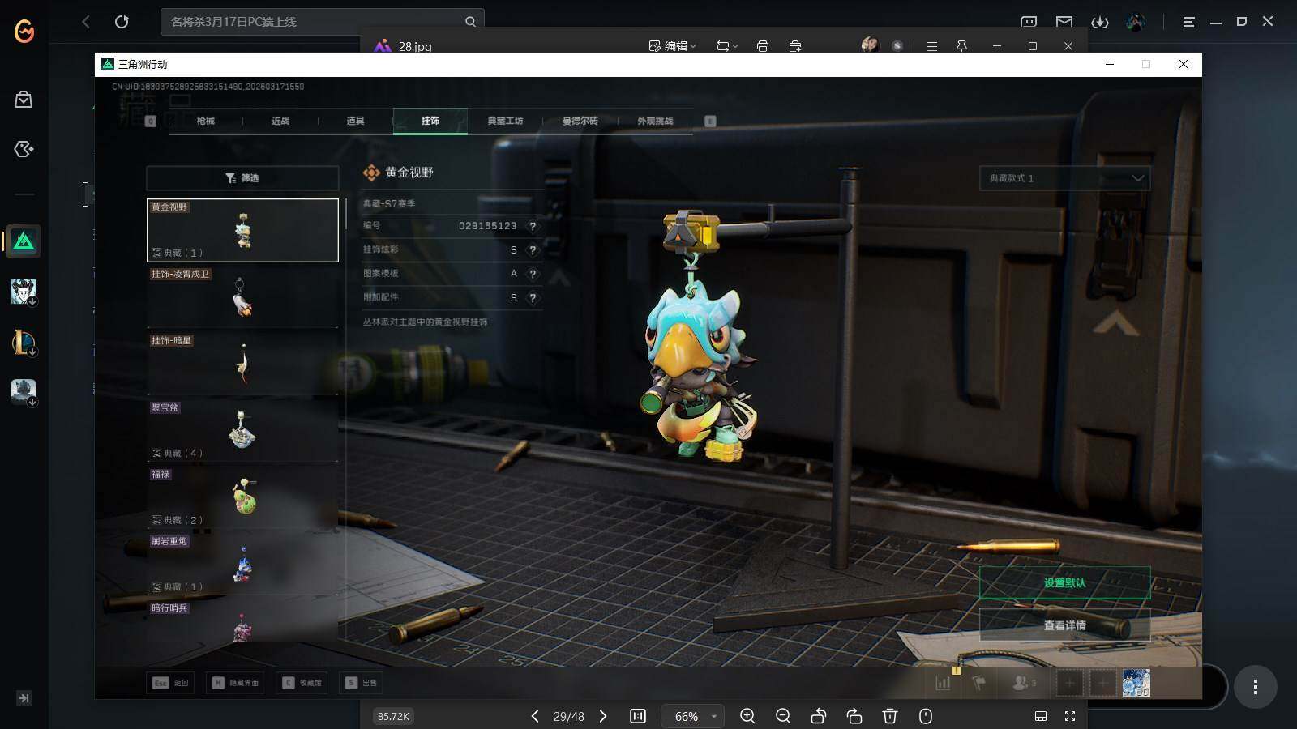Viewport: 1297px width, 729px height.
Task: Rotate the image clockwise
Action: (854, 716)
